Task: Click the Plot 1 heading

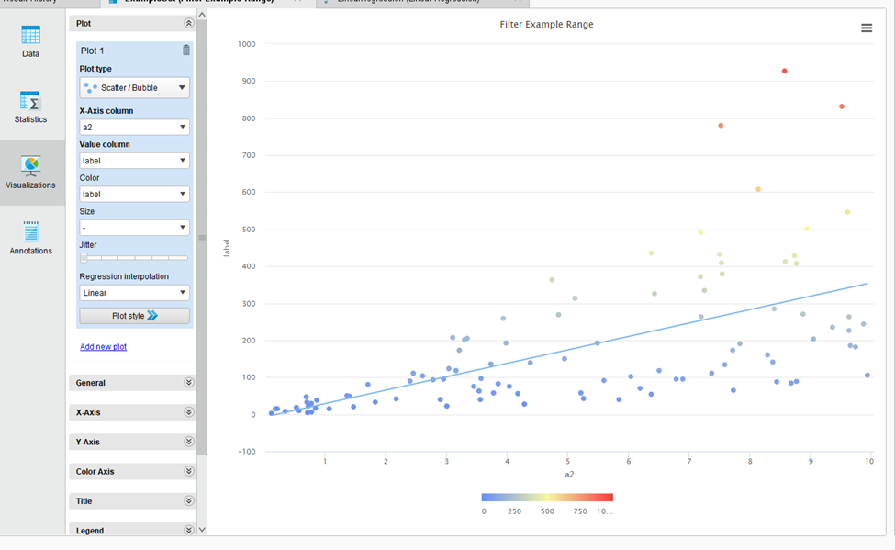Action: [x=92, y=51]
